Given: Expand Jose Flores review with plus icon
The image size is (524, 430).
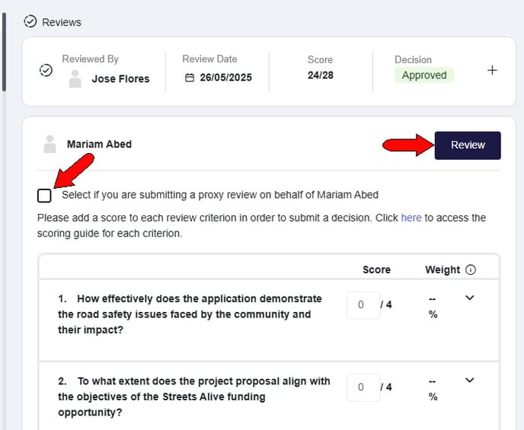Looking at the screenshot, I should (492, 71).
